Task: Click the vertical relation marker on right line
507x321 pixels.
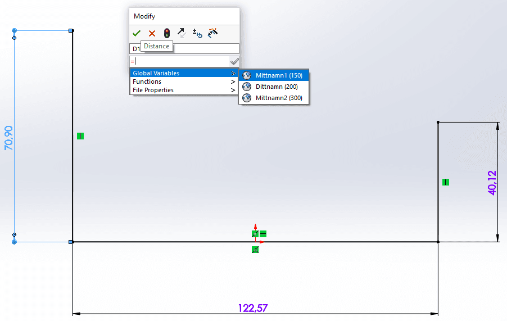Action: tap(446, 182)
